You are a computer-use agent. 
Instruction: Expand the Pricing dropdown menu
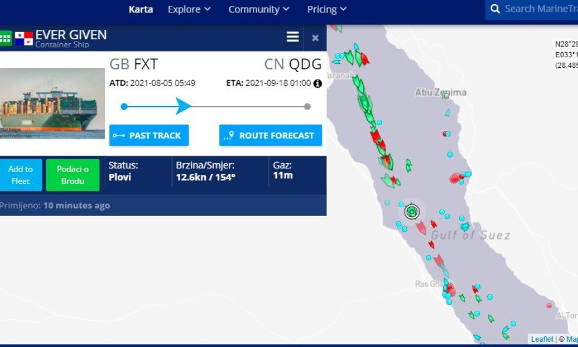326,9
